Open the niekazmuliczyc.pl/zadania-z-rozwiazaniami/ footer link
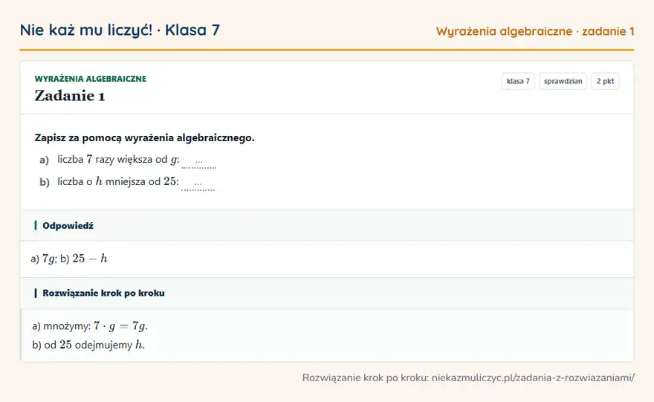 click(x=533, y=377)
